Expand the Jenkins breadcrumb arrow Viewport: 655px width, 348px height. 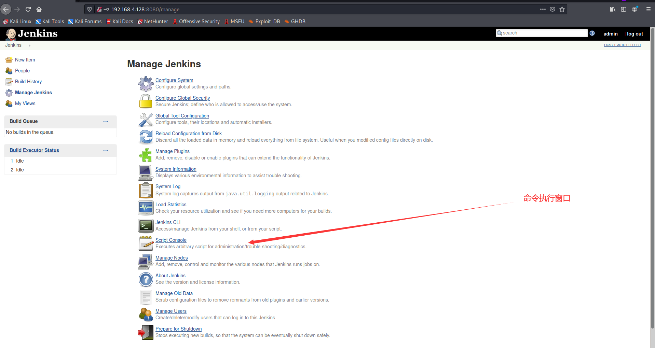tap(30, 45)
